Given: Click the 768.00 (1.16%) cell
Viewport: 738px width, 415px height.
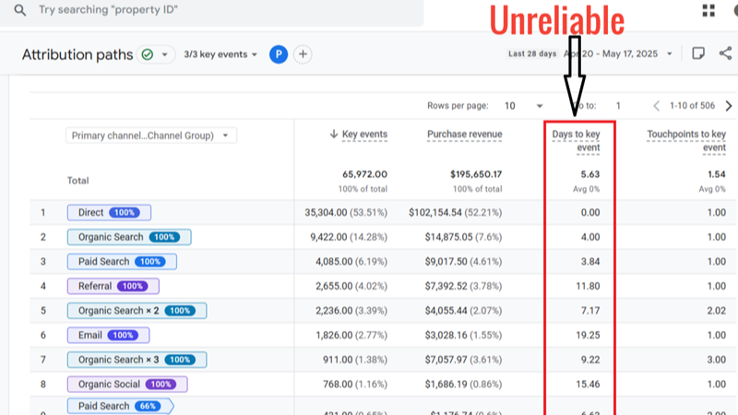Looking at the screenshot, I should [x=355, y=385].
